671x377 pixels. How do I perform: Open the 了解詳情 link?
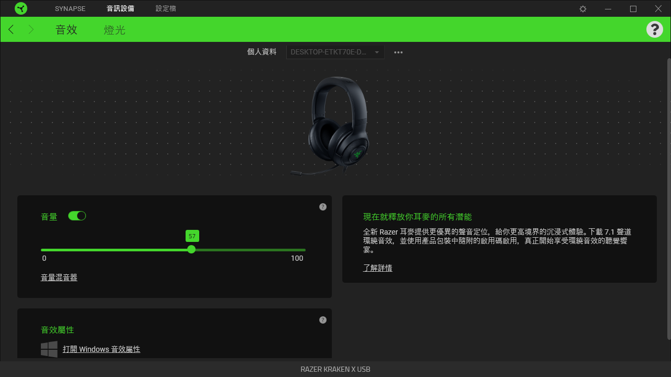point(377,268)
